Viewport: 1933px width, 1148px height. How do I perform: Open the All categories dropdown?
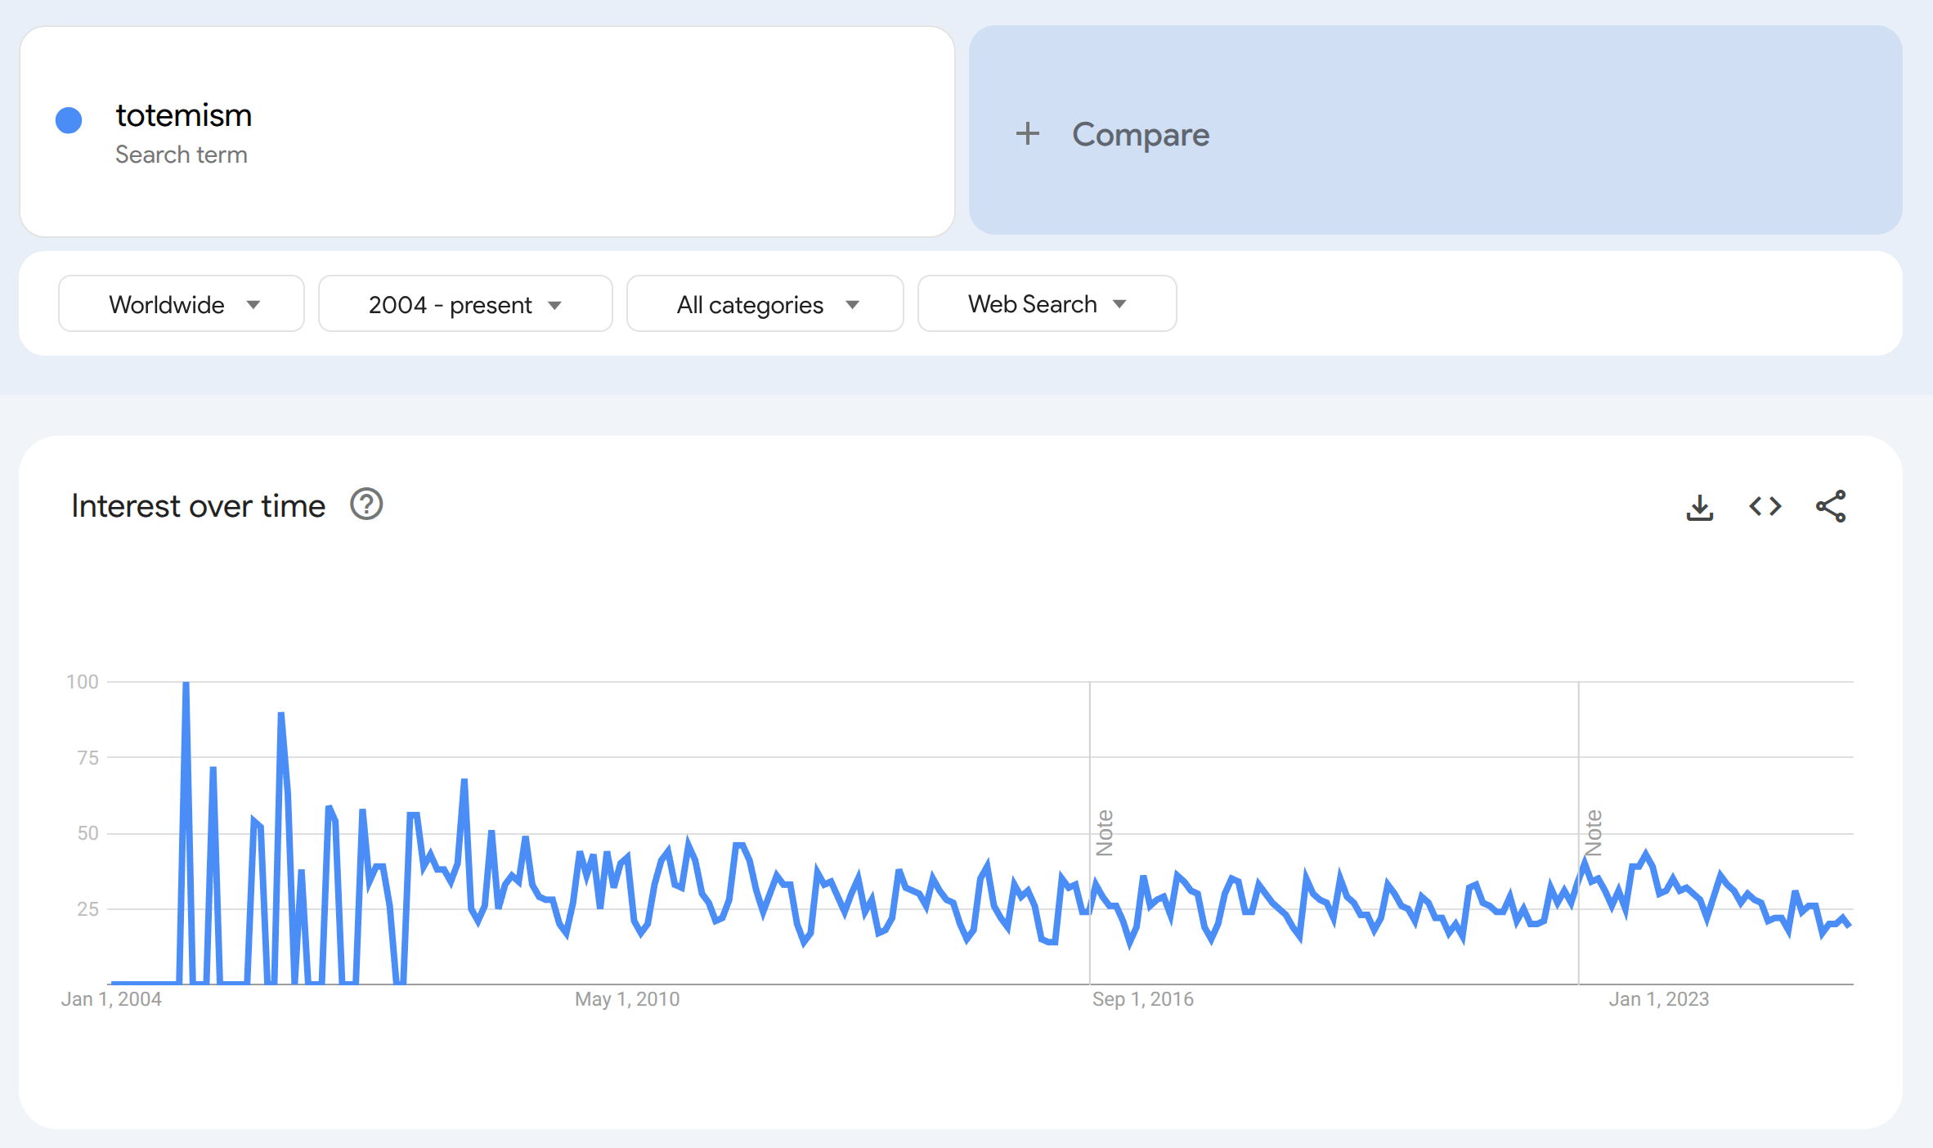pos(765,304)
